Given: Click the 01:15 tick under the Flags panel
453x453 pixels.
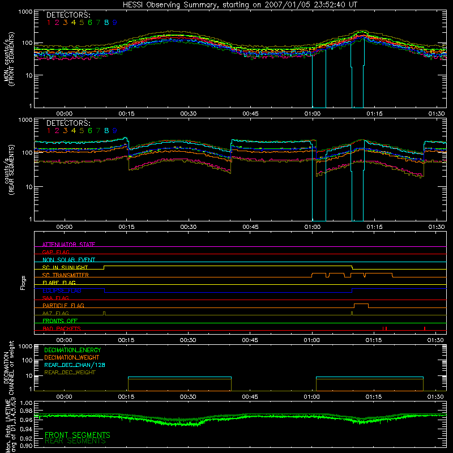Looking at the screenshot, I should pos(374,340).
